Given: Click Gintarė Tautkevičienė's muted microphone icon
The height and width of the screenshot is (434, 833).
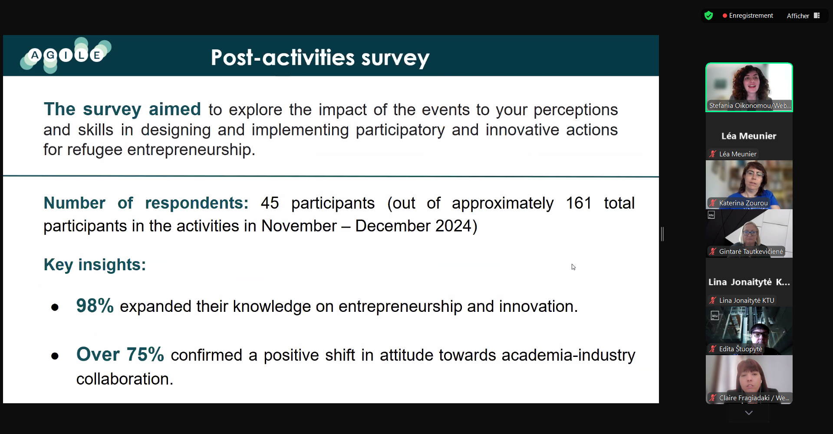Looking at the screenshot, I should click(x=713, y=251).
